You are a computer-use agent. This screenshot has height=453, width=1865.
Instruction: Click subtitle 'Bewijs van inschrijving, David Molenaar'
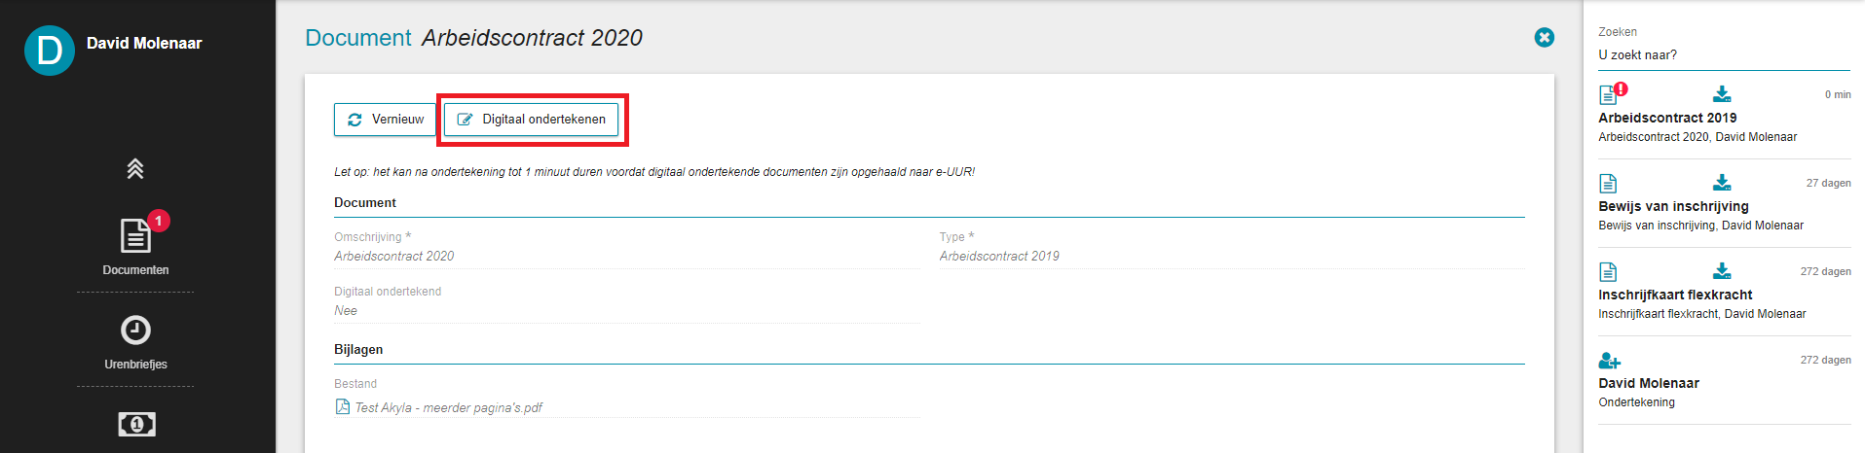[x=1700, y=226]
